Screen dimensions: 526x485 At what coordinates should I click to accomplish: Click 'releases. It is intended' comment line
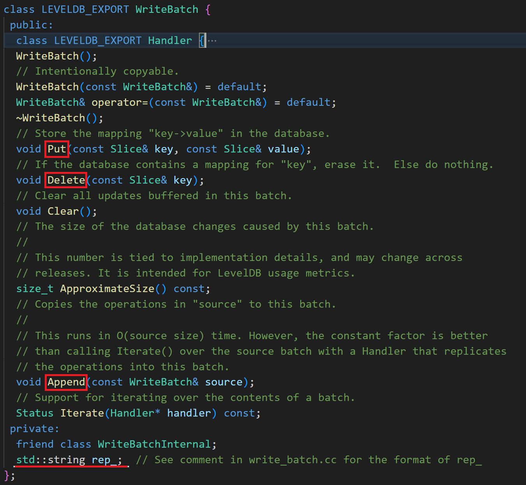pyautogui.click(x=185, y=273)
